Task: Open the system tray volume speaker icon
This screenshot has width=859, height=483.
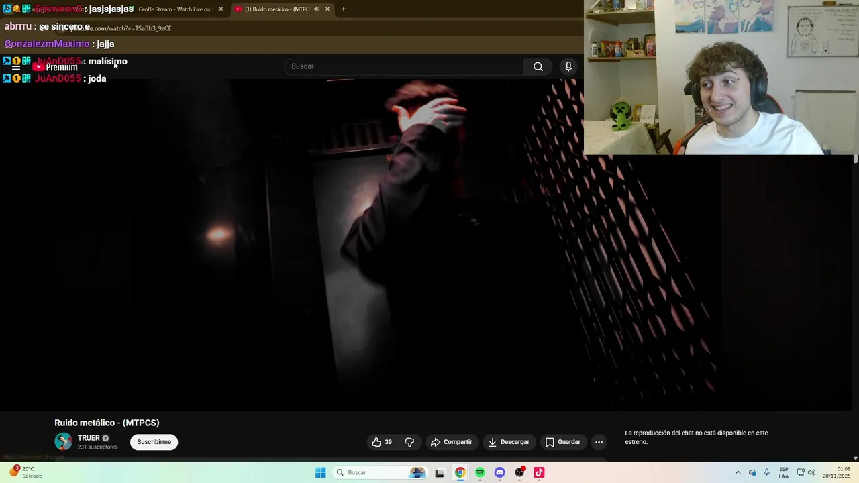Action: pos(811,472)
